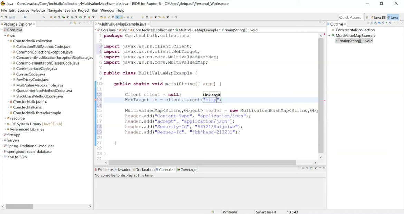Screen dimensions: 404x214
Task: Open the Navigate menu
Action: [x=55, y=10]
